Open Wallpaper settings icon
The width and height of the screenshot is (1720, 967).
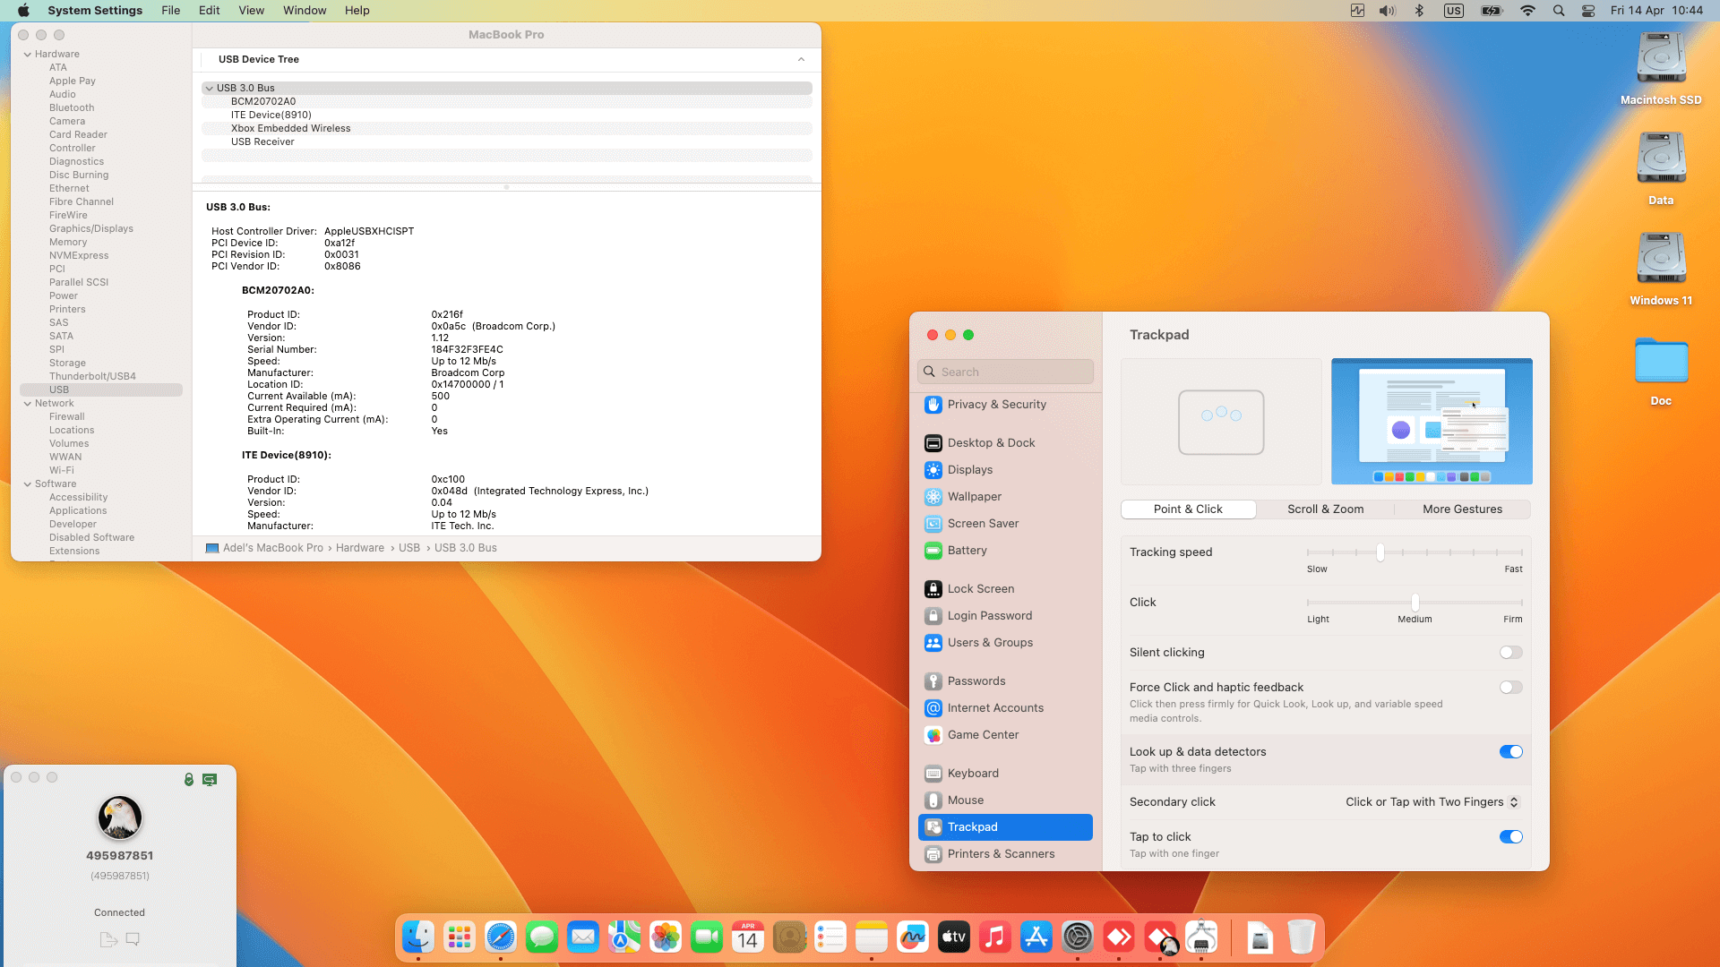pyautogui.click(x=933, y=497)
